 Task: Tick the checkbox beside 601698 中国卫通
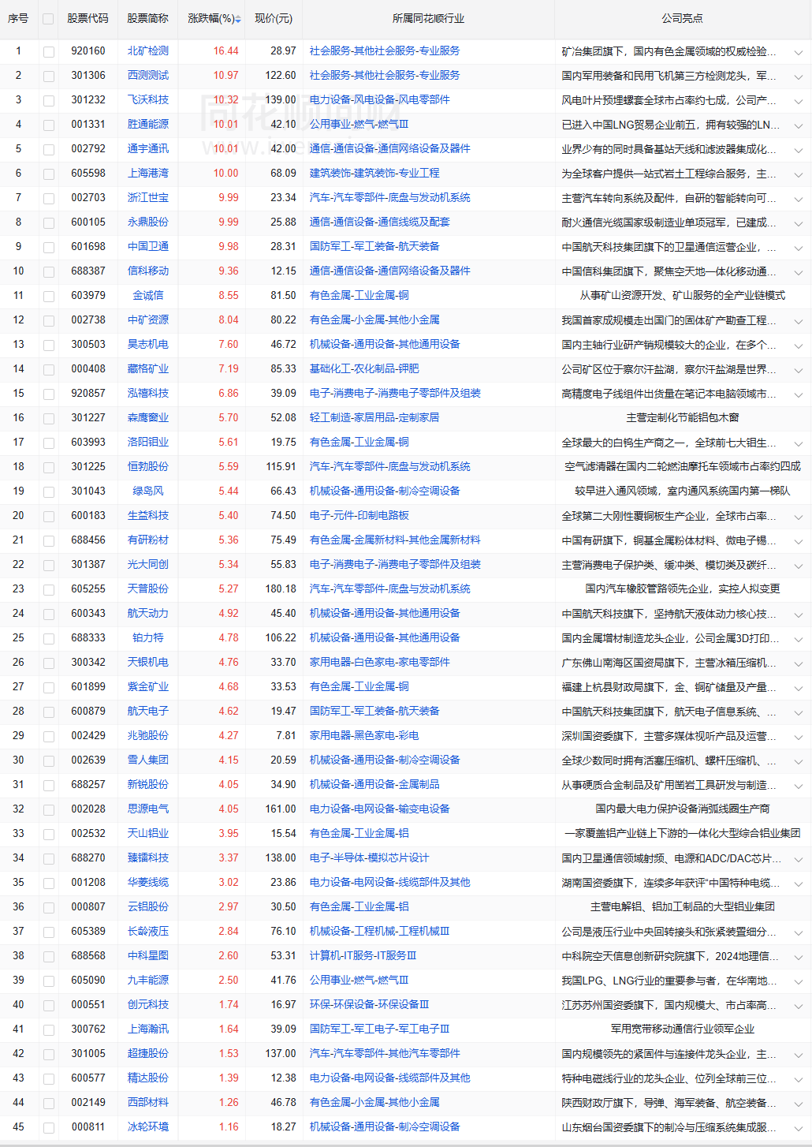click(49, 248)
